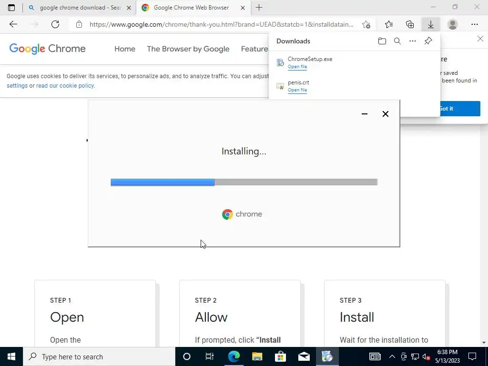The height and width of the screenshot is (366, 488).
Task: Click the STEP 2 Allow card
Action: [x=240, y=314]
